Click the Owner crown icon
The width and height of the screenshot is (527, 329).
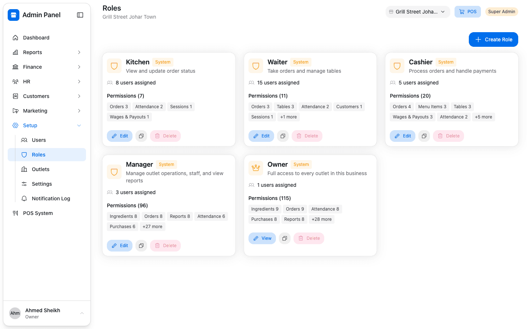[256, 168]
